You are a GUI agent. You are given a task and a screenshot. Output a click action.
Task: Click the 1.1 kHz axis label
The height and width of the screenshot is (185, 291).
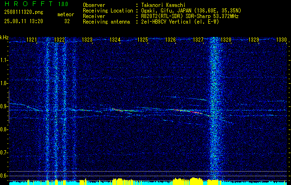point(4,60)
